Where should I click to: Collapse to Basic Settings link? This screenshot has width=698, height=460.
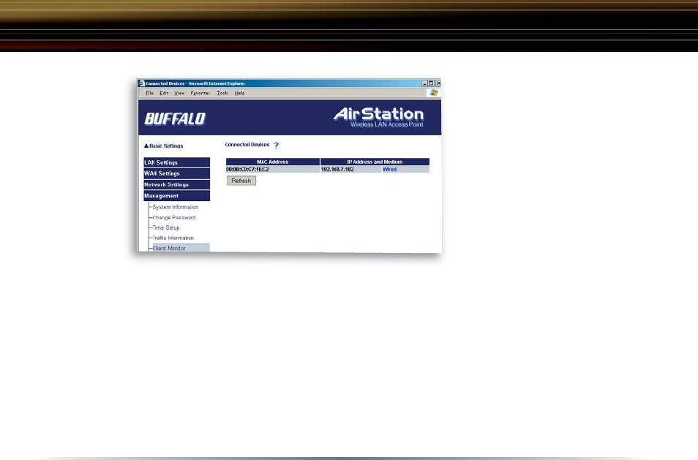coord(163,146)
